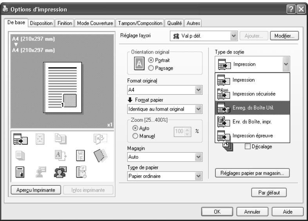308x221 pixels.
Task: Select the Paysage orientation
Action: pos(151,68)
